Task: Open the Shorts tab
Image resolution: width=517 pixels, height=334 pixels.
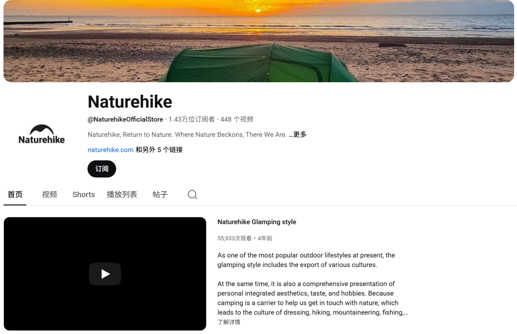Action: (x=84, y=194)
